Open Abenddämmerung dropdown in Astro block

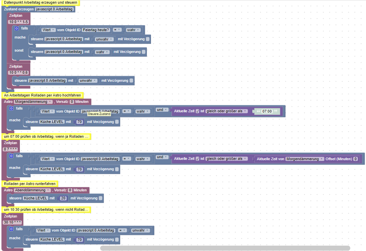click(33, 190)
